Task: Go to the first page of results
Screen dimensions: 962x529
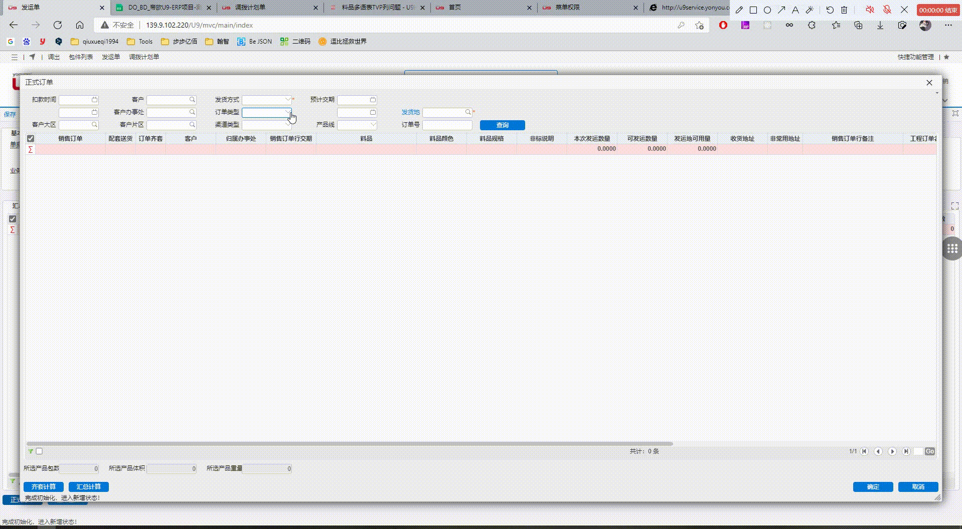Action: [x=864, y=451]
